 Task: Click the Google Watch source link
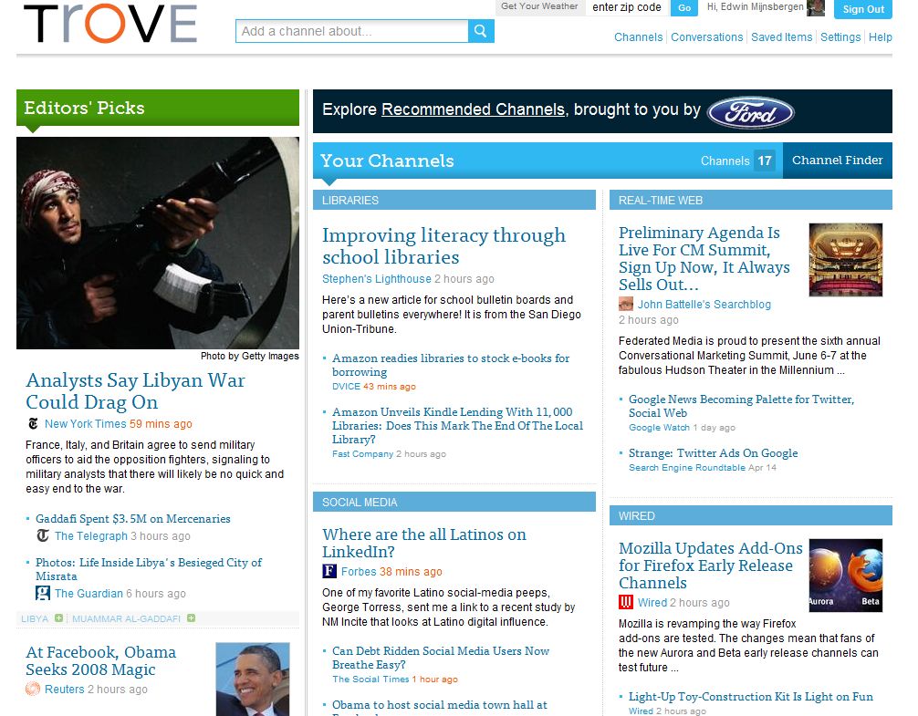pos(659,427)
